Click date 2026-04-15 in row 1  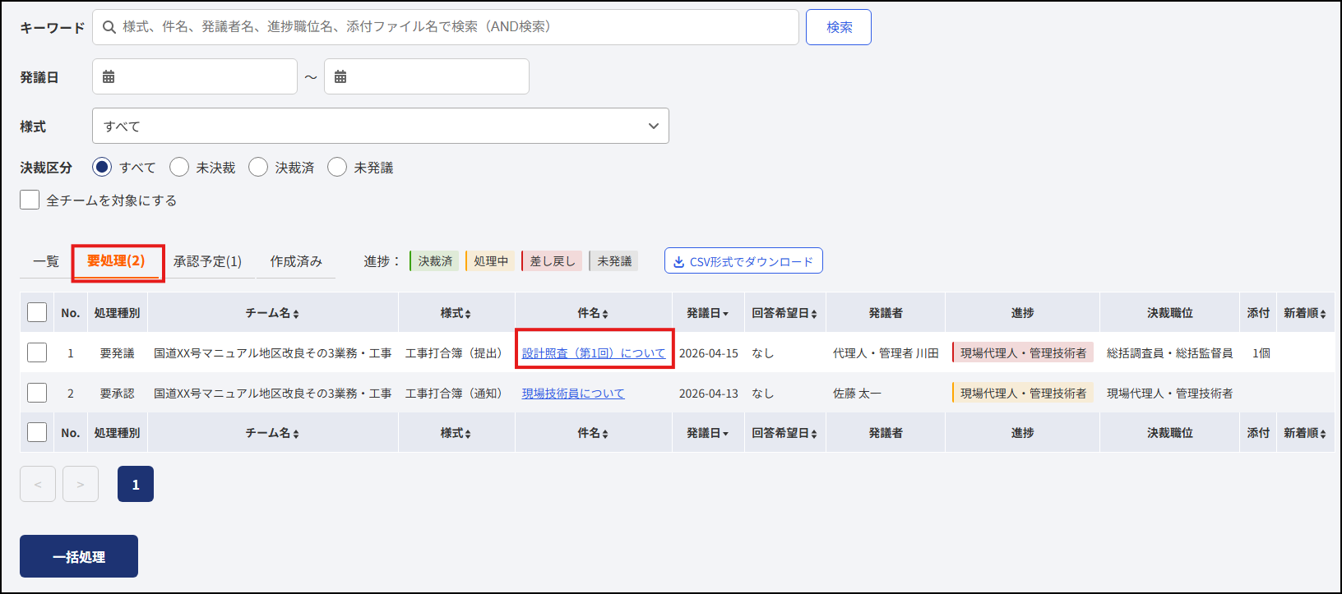tap(708, 353)
